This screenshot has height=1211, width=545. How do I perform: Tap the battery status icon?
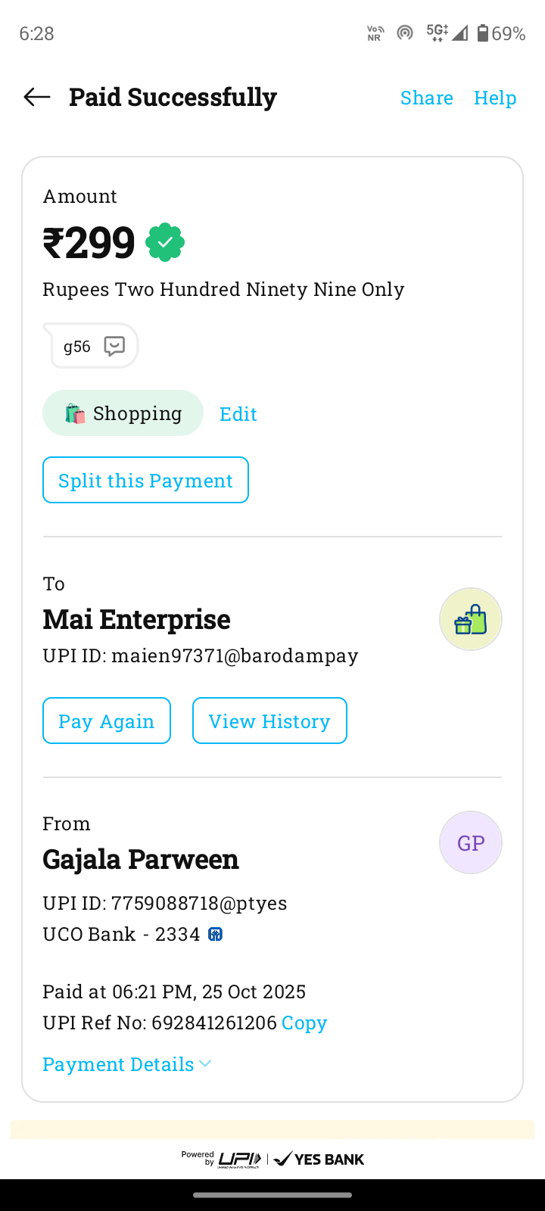[x=482, y=33]
